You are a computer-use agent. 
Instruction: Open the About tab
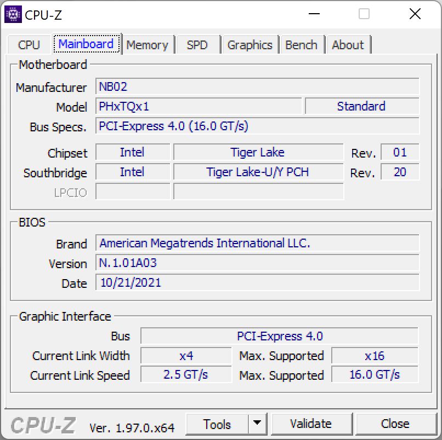point(348,45)
